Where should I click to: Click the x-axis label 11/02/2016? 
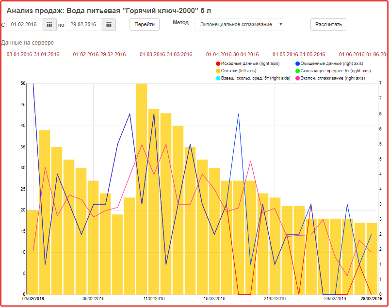click(154, 299)
